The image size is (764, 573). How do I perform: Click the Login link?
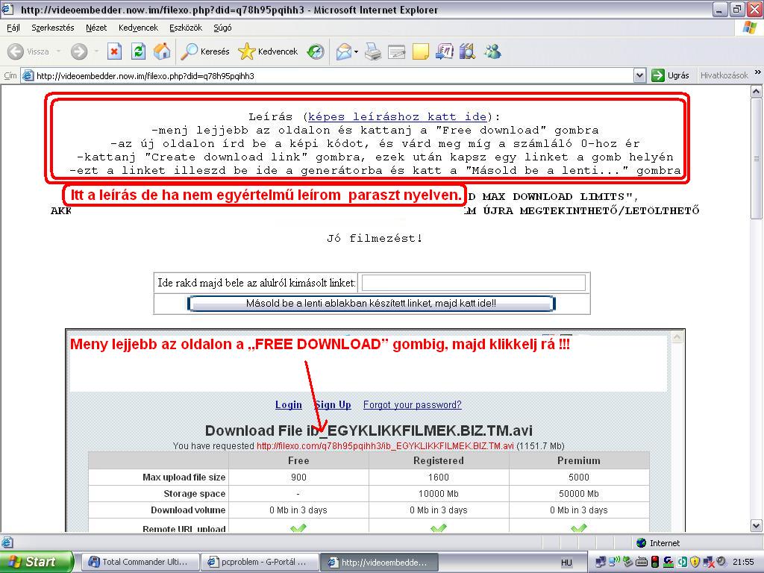[x=289, y=405]
